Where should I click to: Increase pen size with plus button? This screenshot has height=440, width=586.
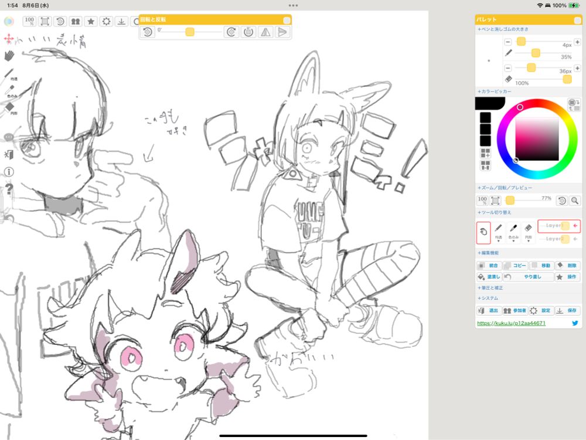577,42
